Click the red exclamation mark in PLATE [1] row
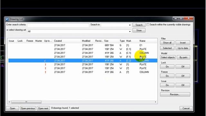 [45, 64]
